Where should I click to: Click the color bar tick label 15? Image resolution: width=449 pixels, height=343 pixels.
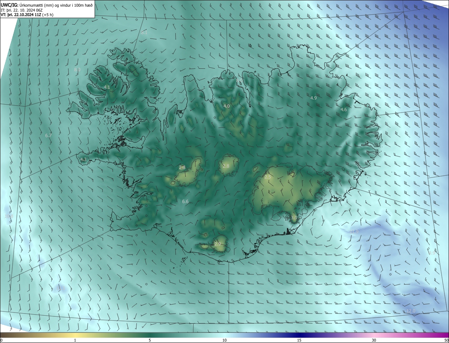click(299, 340)
